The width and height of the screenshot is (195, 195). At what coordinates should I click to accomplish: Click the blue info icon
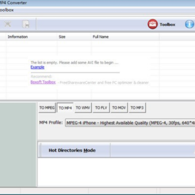(x=190, y=24)
